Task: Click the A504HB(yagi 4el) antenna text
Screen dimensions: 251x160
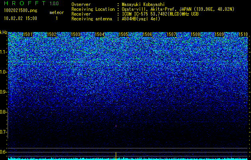Action: click(x=141, y=19)
